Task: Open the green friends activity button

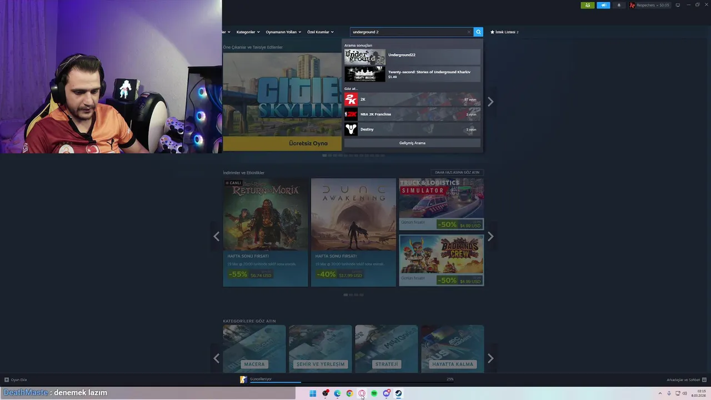Action: (x=588, y=5)
